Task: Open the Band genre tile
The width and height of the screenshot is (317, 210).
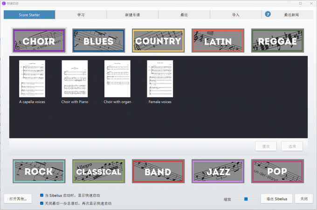Action: (158, 171)
